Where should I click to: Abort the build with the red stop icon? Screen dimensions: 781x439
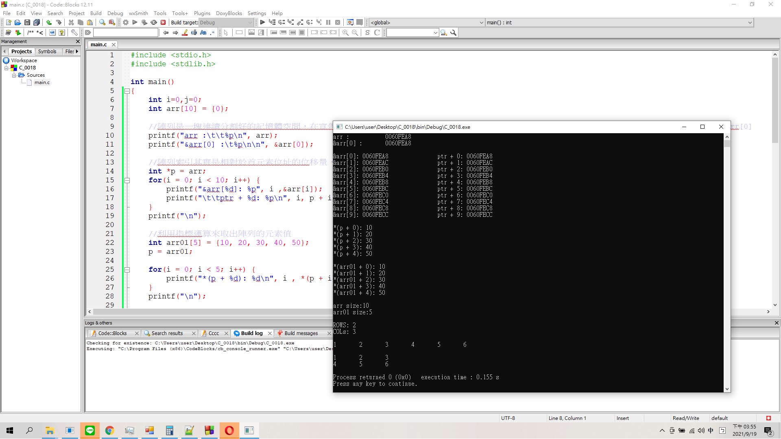coord(163,23)
